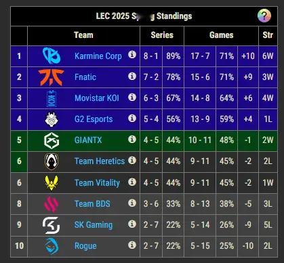Click the rainbow help question mark icon
284x263 pixels.
(264, 16)
